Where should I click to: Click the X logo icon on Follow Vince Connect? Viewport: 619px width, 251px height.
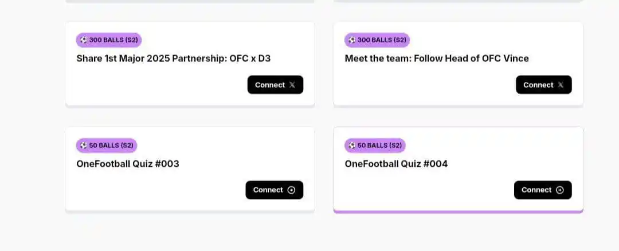point(561,85)
